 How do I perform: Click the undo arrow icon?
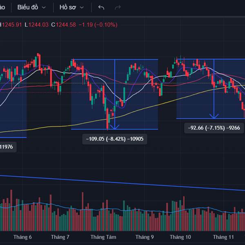tap(101, 8)
